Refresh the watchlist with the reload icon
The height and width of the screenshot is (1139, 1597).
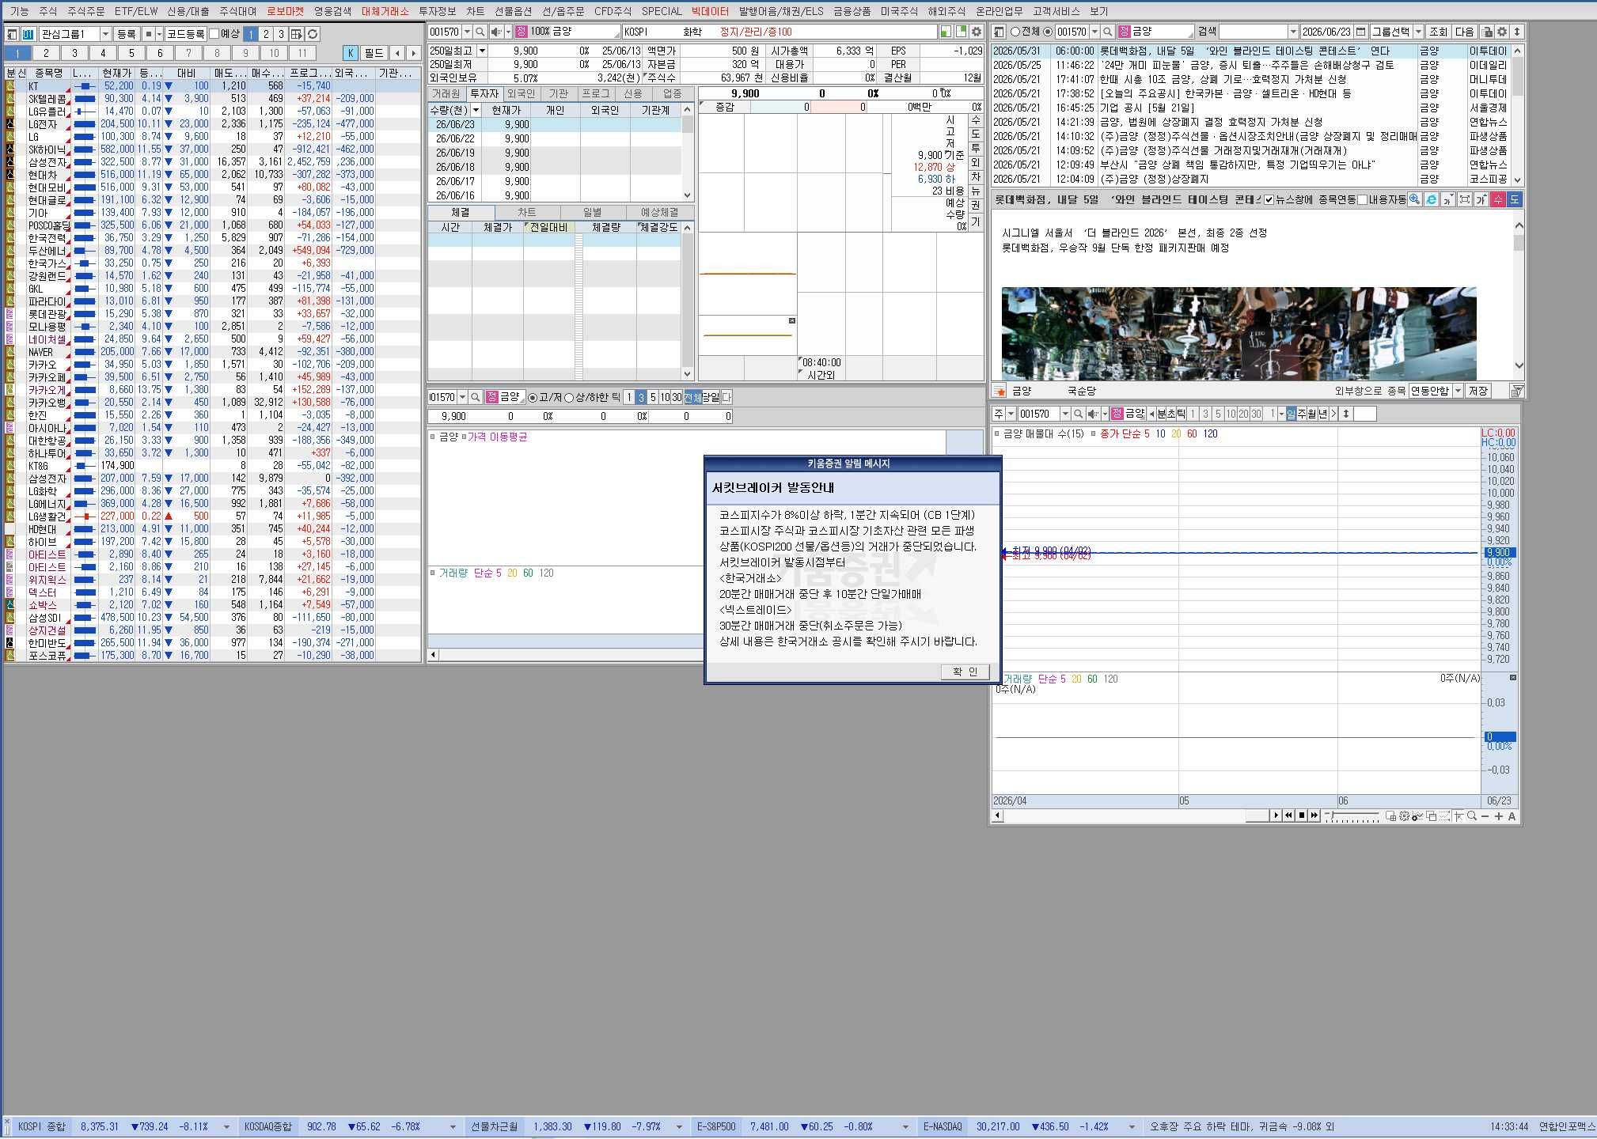pos(313,34)
